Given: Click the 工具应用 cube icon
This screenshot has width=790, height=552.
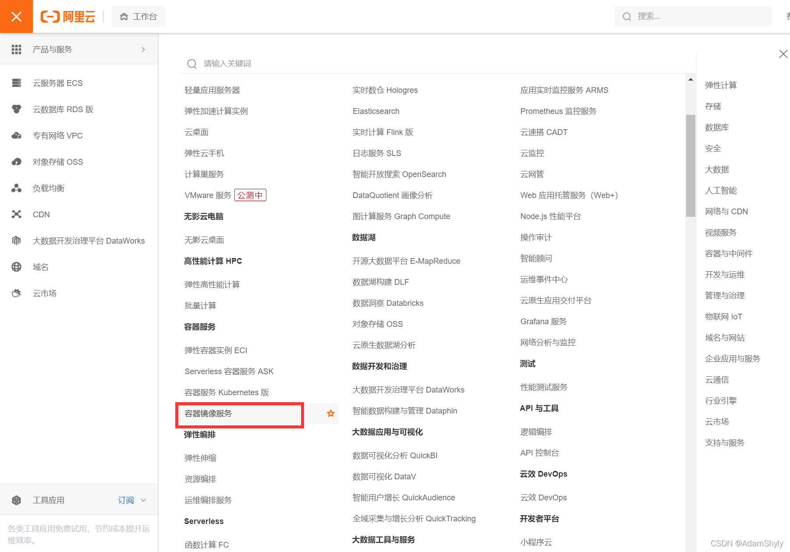Looking at the screenshot, I should 17,500.
